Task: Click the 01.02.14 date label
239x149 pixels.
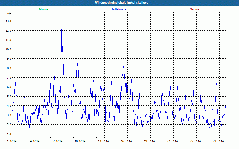Action: 11,141
